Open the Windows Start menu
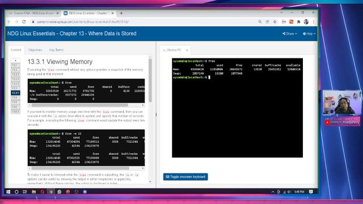The image size is (363, 204). pos(9,192)
